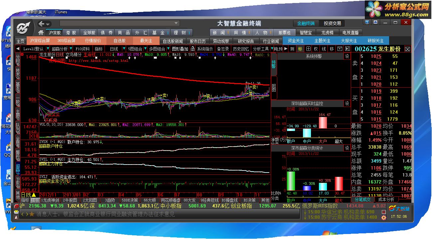Open the 日线 period dropdown arrow
This screenshot has width=432, height=239.
pyautogui.click(x=124, y=49)
